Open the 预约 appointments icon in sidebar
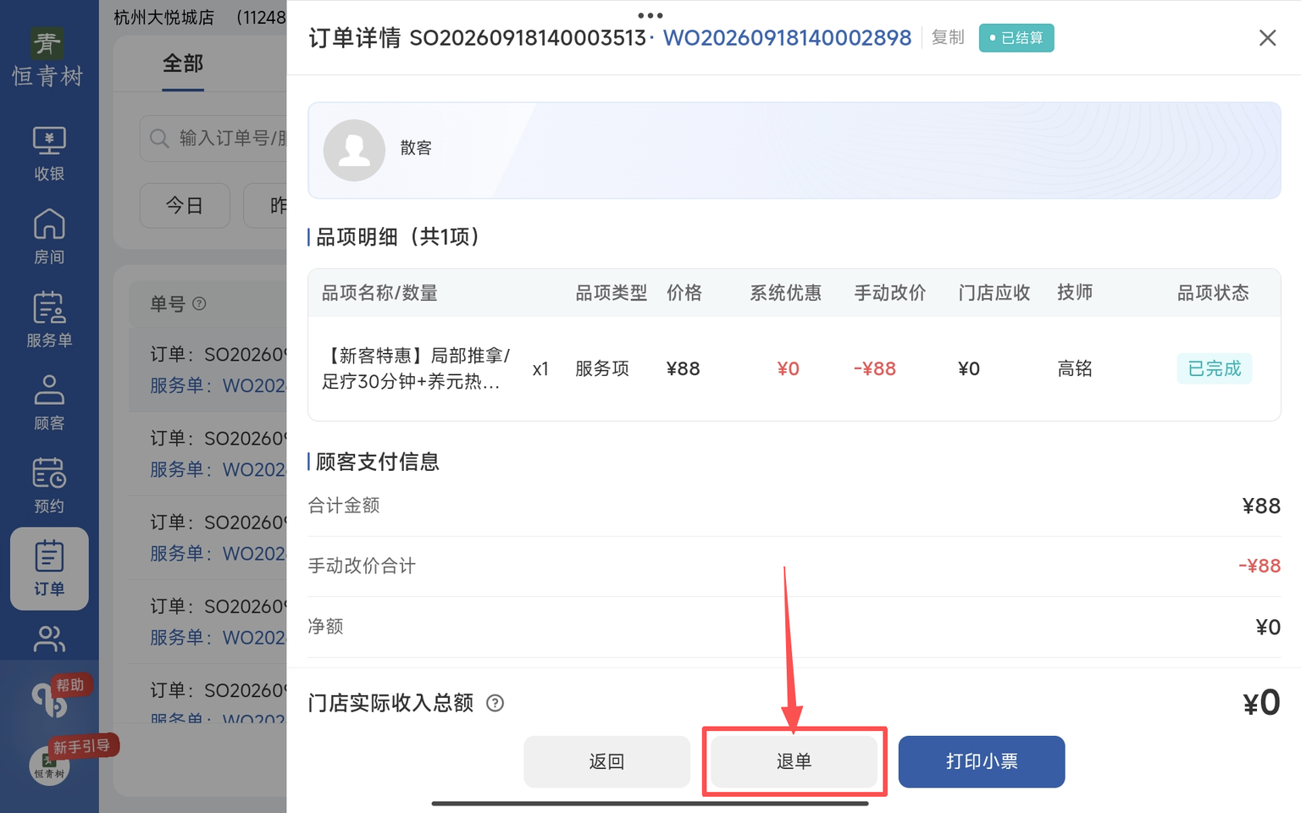 coord(49,485)
